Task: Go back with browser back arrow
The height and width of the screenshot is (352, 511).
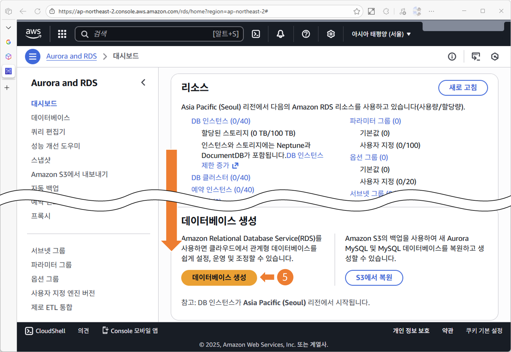Action: pyautogui.click(x=23, y=11)
